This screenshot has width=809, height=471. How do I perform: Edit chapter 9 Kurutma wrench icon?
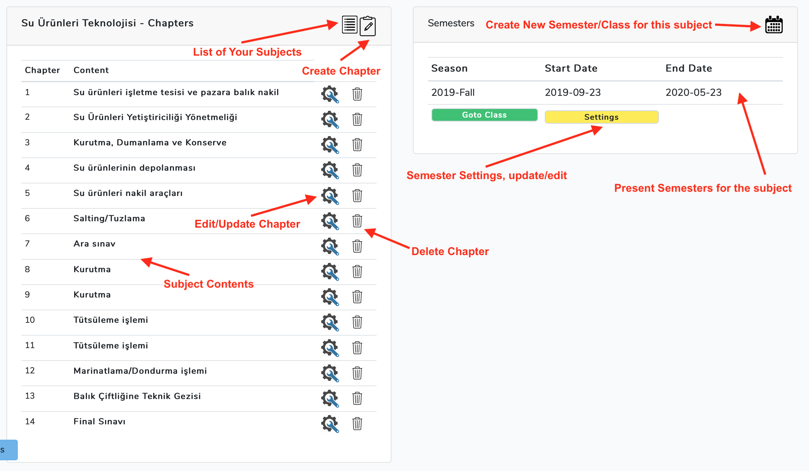pyautogui.click(x=330, y=297)
